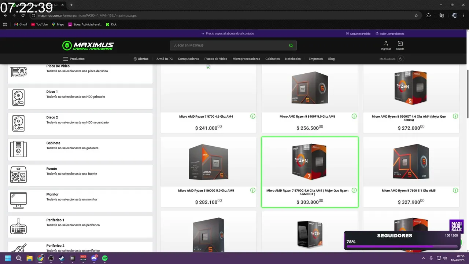Viewport: 469px width, 264px height.
Task: Select the Disco 1 hard drive icon
Action: [18, 98]
